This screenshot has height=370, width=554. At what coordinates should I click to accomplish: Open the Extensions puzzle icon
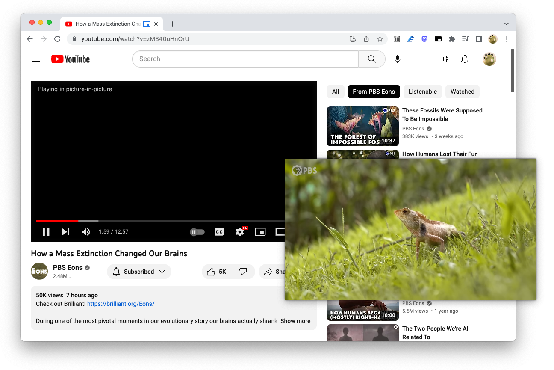(x=452, y=39)
